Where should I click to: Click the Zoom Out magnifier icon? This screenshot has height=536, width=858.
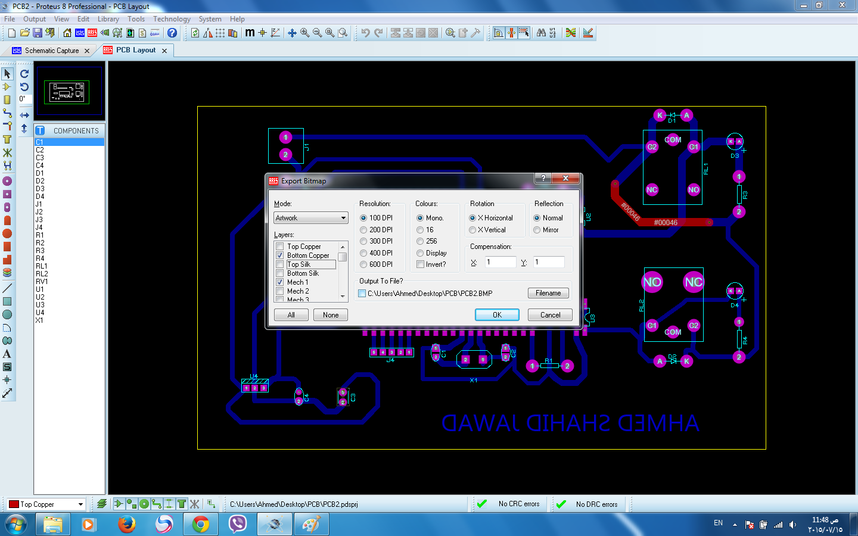tap(317, 33)
